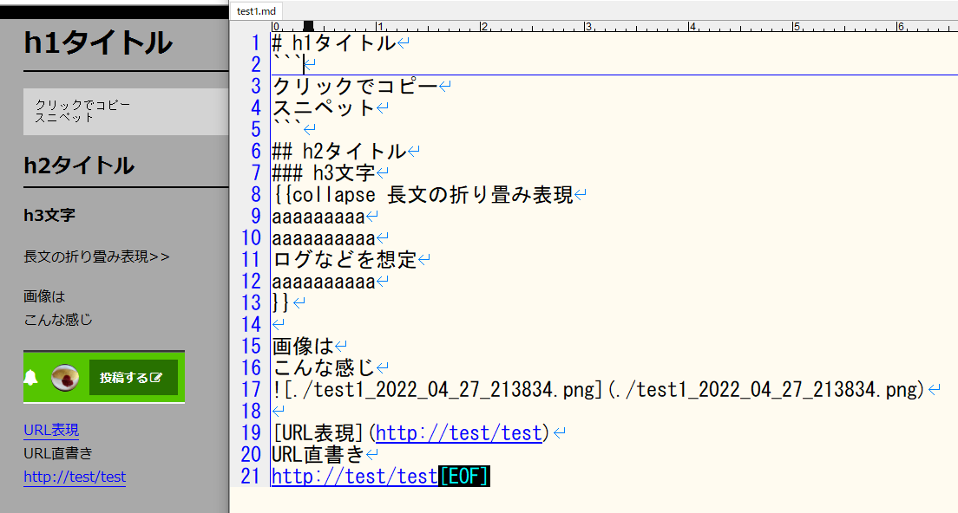Viewport: 958px width, 513px height.
Task: Click the '画像は' line in editor
Action: click(x=303, y=346)
